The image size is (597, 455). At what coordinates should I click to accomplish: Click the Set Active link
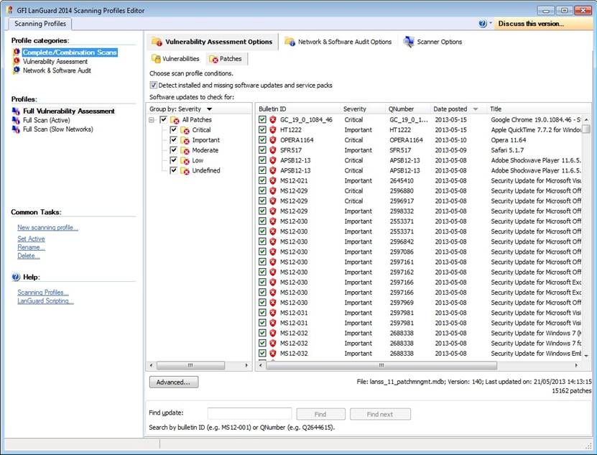[31, 239]
